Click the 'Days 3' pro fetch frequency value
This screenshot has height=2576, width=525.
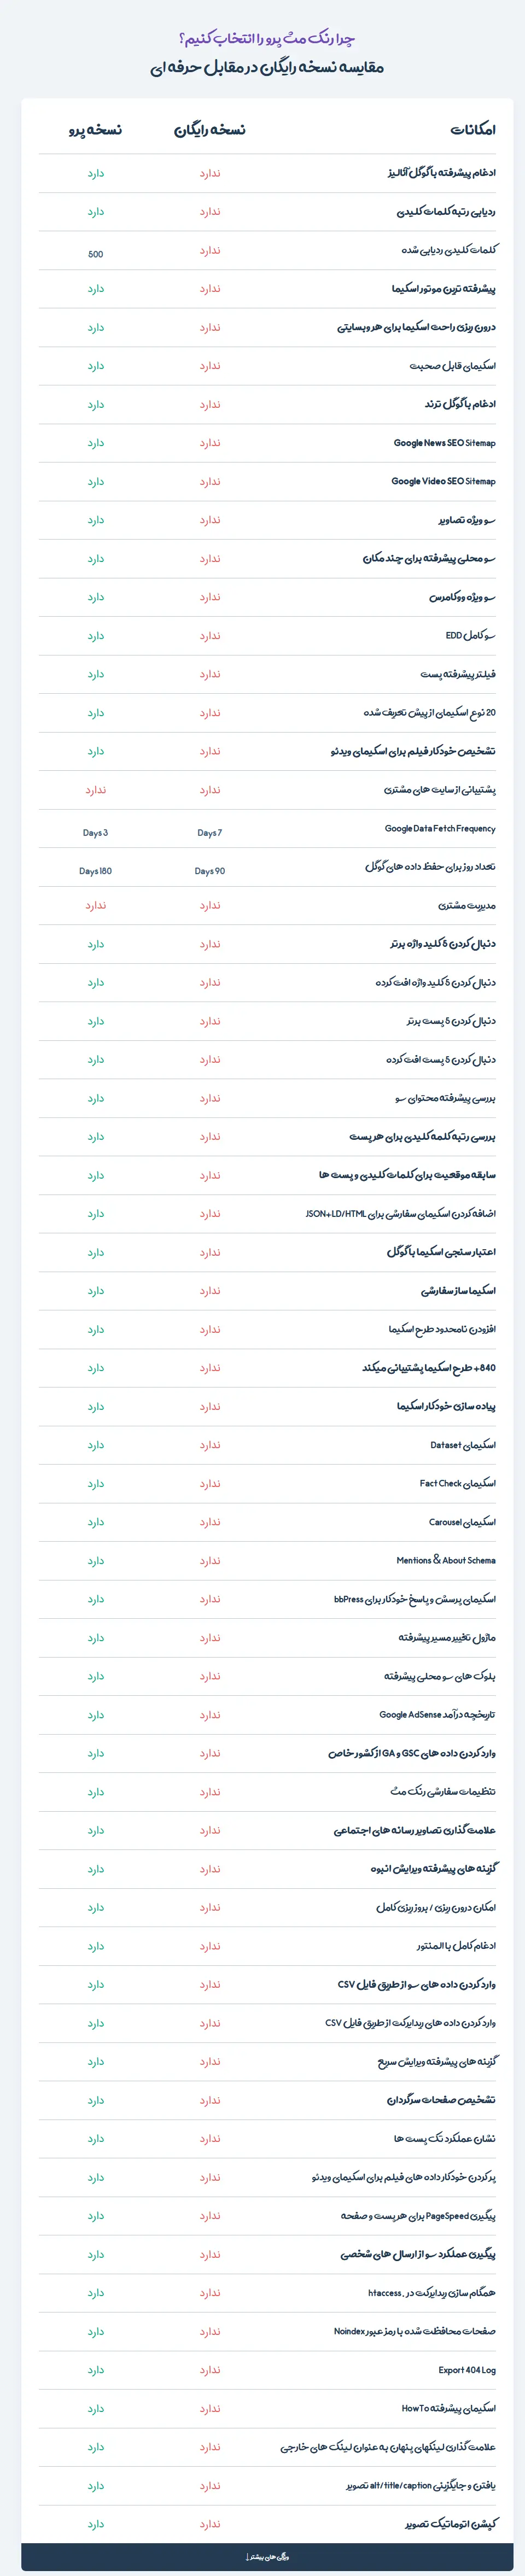pos(95,832)
